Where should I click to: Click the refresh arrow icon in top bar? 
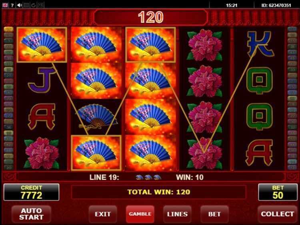(x=33, y=5)
